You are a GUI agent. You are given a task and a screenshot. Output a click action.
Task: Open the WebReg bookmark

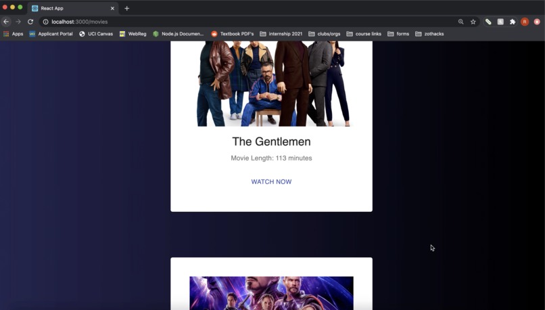tap(133, 34)
